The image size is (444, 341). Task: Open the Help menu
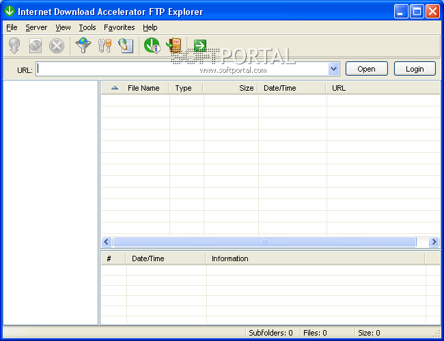click(150, 27)
